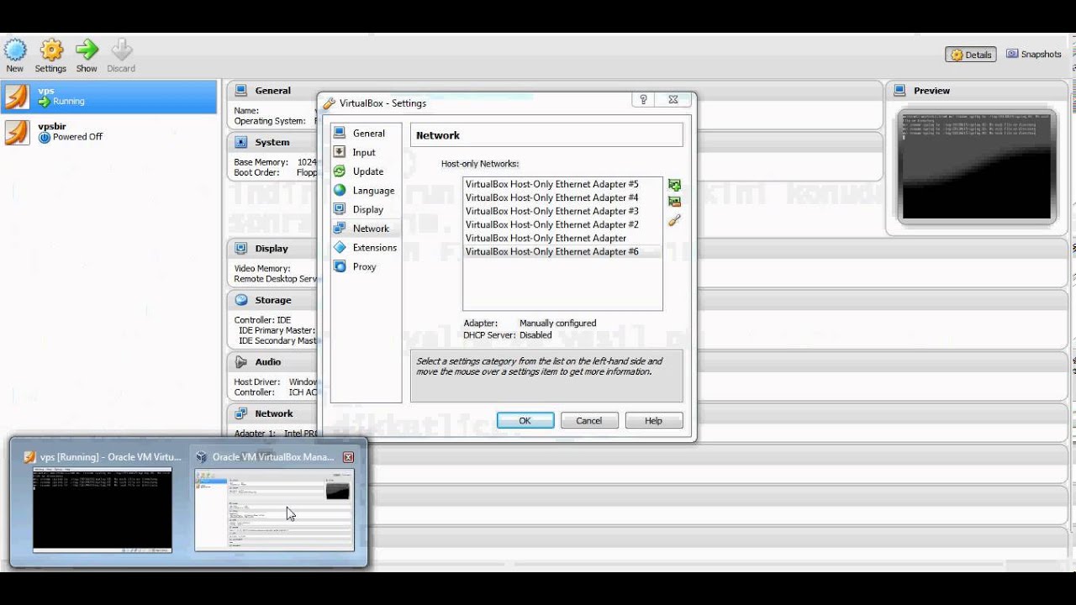This screenshot has width=1076, height=605.
Task: Open the Details view button
Action: (971, 55)
